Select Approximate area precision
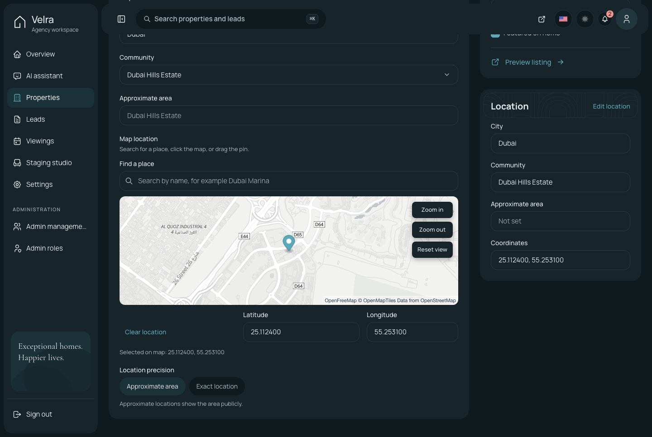This screenshot has height=437, width=652. 153,386
